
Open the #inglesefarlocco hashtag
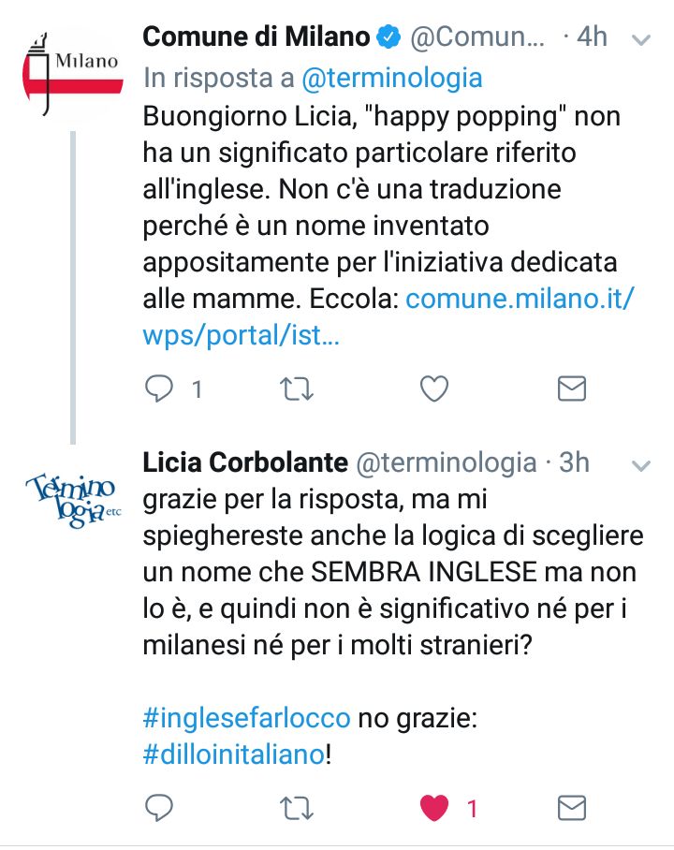[247, 718]
